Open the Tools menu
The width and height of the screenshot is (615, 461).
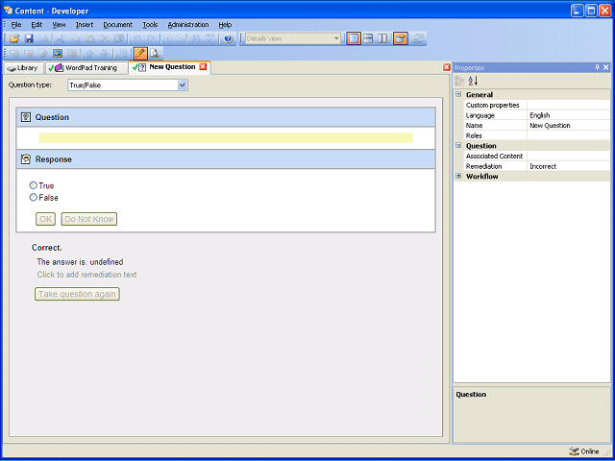tap(150, 24)
